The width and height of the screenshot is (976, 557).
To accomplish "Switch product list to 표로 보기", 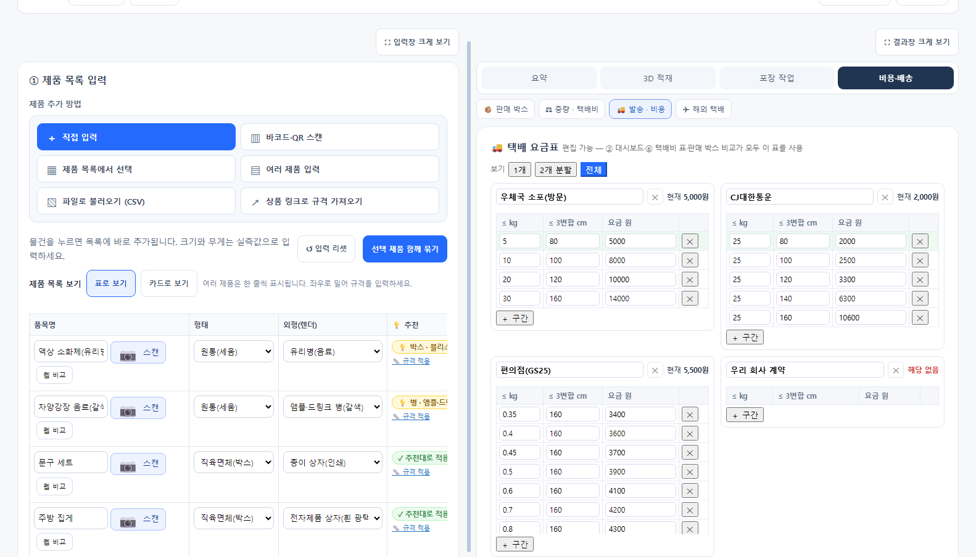I will (111, 283).
